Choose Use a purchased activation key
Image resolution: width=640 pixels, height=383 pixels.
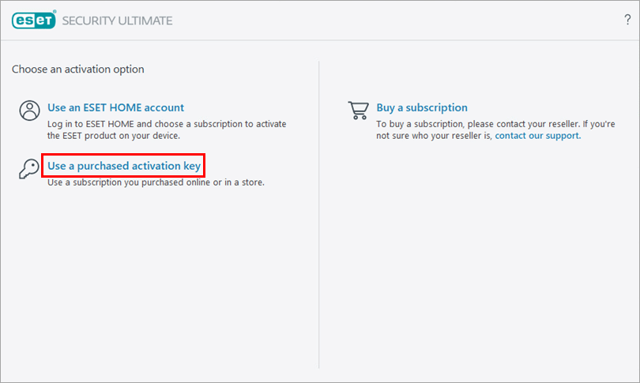click(x=124, y=166)
